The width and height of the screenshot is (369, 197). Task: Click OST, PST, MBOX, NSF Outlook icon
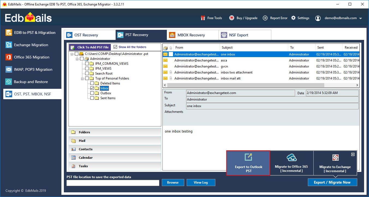[x=9, y=94]
